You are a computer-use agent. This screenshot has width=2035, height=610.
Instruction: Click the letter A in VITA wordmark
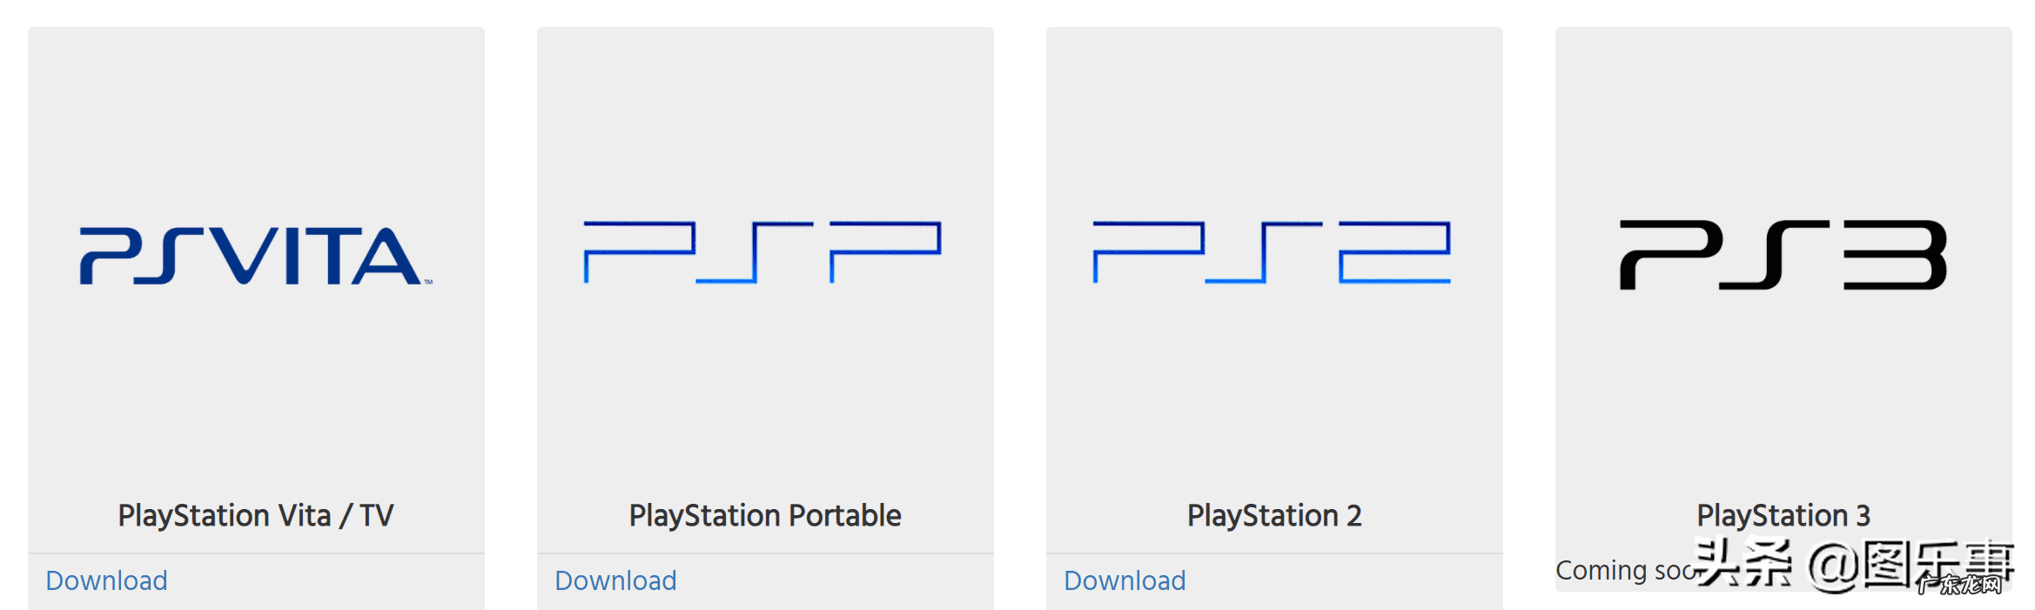click(385, 258)
